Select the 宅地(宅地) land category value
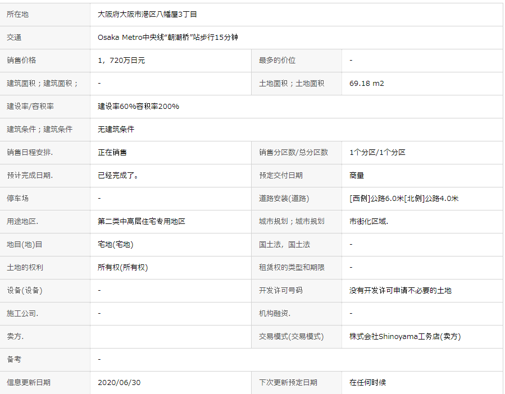 point(115,245)
